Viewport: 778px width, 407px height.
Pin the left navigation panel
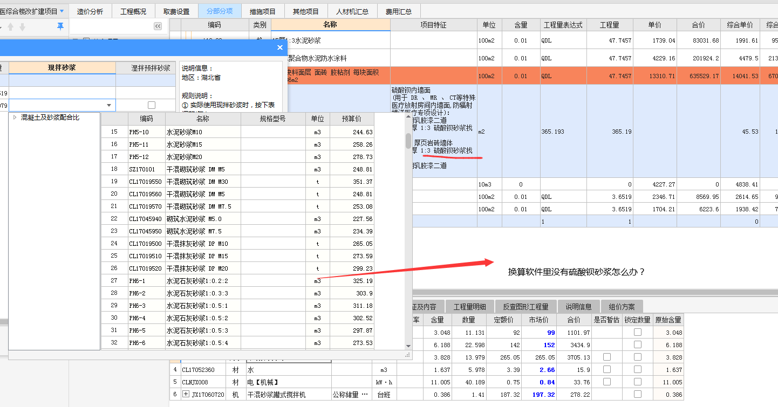click(60, 26)
